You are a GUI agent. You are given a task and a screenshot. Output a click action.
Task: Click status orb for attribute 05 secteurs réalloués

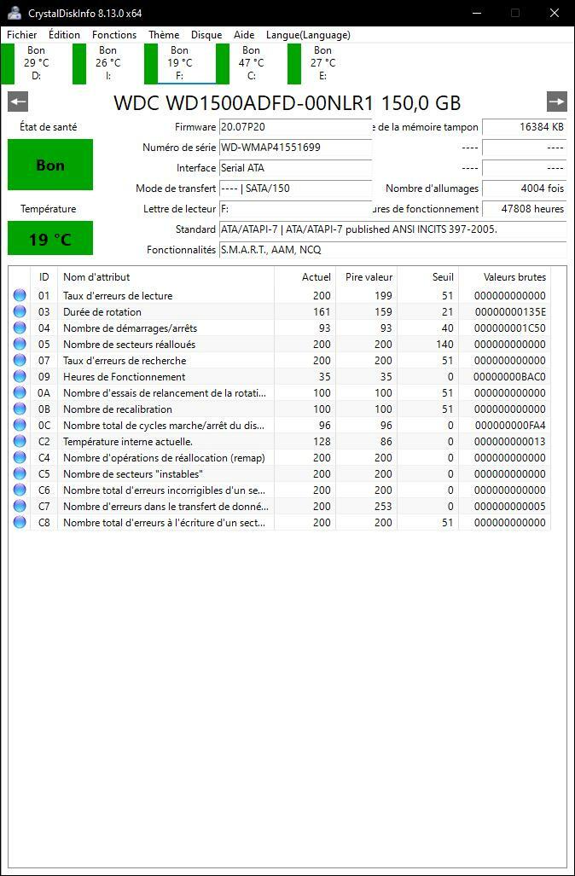20,344
